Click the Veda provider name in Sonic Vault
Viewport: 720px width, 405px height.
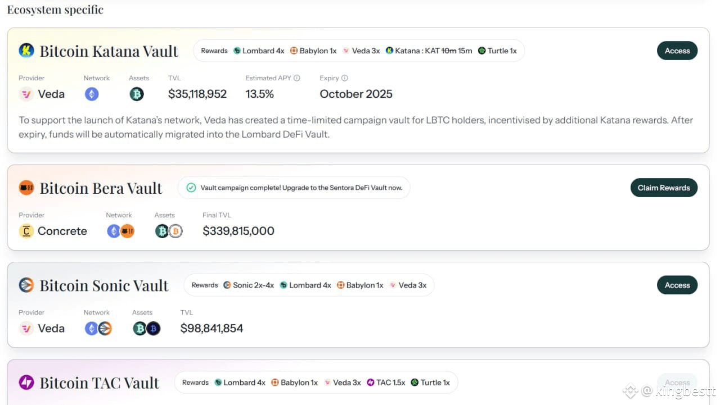[x=51, y=328]
